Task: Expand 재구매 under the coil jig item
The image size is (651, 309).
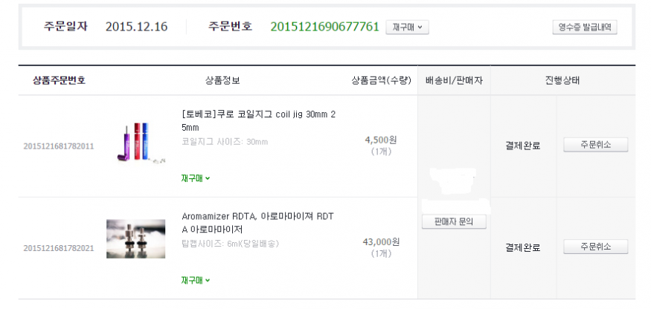Action: tap(196, 178)
